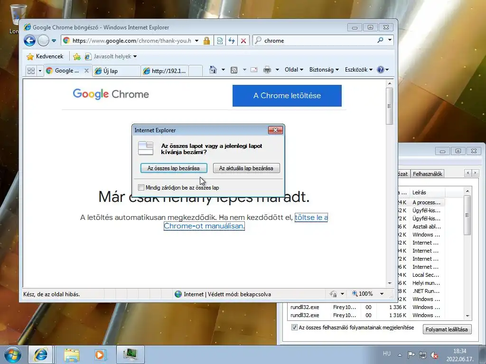Click Az aktuális lap bezárása button
This screenshot has width=486, height=364.
(246, 168)
